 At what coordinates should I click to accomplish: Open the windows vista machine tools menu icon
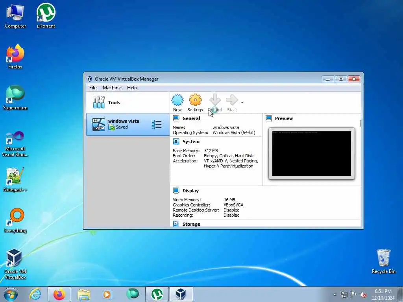tap(157, 125)
